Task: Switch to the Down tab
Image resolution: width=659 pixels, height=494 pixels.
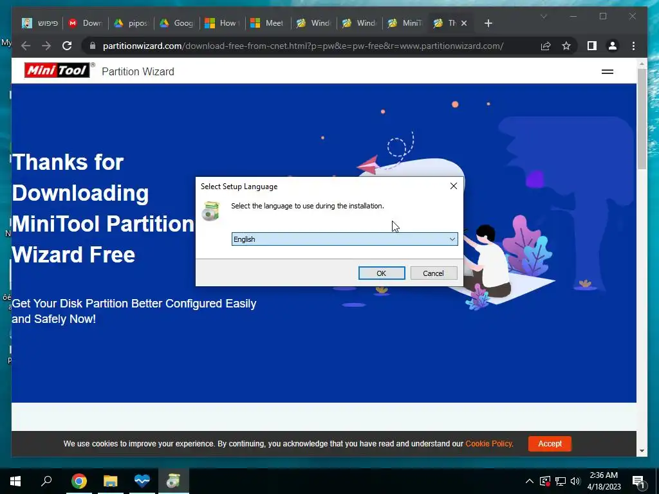Action: pyautogui.click(x=86, y=23)
